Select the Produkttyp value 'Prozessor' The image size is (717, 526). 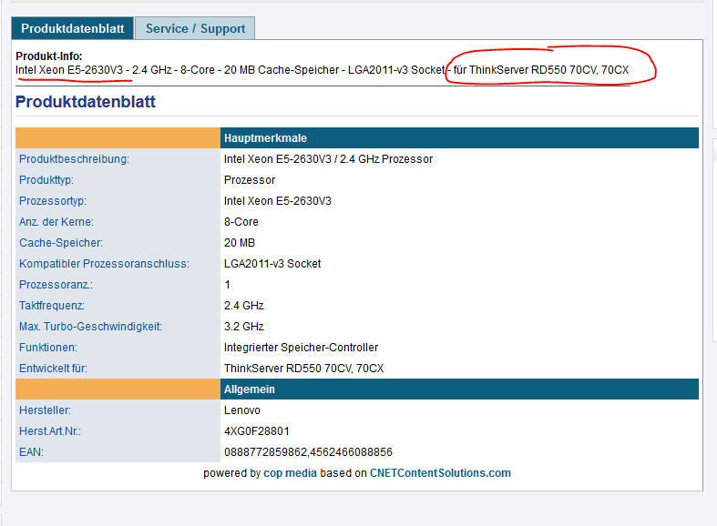pos(250,180)
